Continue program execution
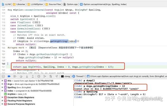Viewport: 167px width, 106px height. [15, 76]
